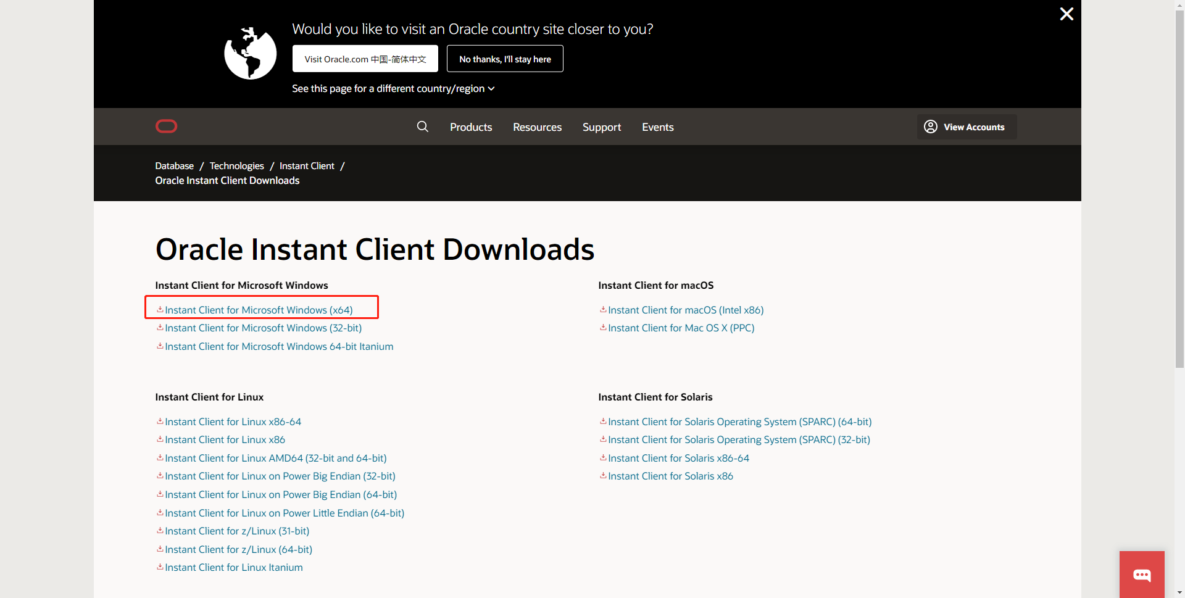Open Instant Client for z/Linux (64-bit)

coord(238,549)
